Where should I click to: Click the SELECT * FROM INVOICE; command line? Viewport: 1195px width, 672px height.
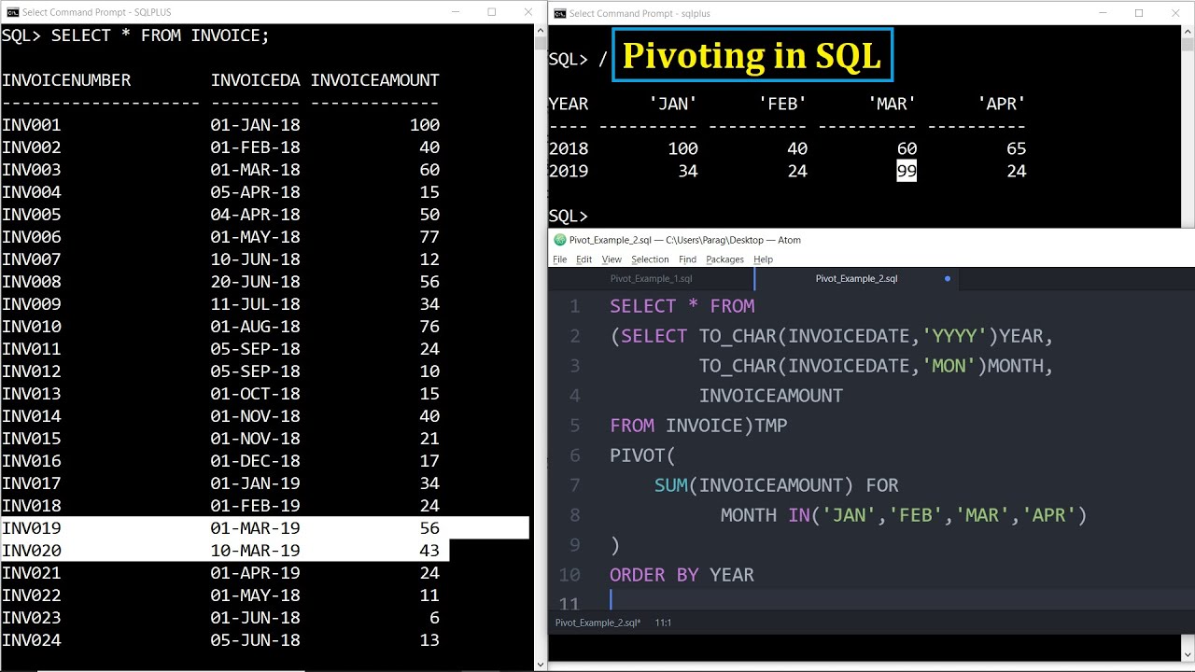pyautogui.click(x=135, y=35)
